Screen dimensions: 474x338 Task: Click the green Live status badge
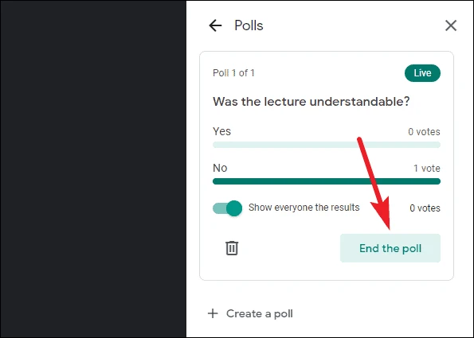click(x=422, y=73)
